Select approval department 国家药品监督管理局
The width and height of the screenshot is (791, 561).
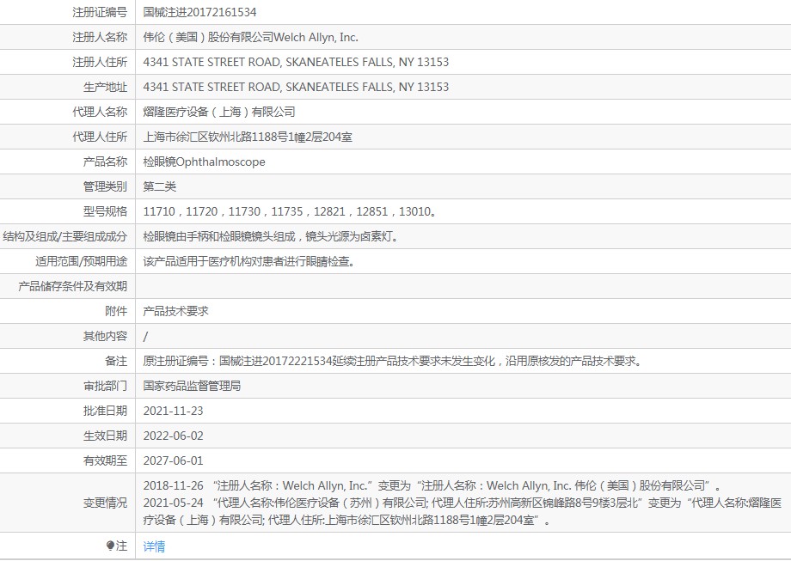point(193,386)
